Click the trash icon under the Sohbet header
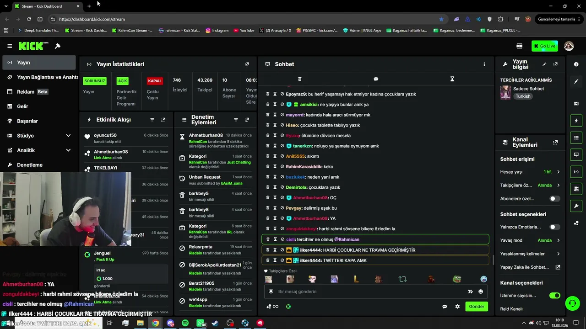The width and height of the screenshot is (586, 329). coord(300,79)
